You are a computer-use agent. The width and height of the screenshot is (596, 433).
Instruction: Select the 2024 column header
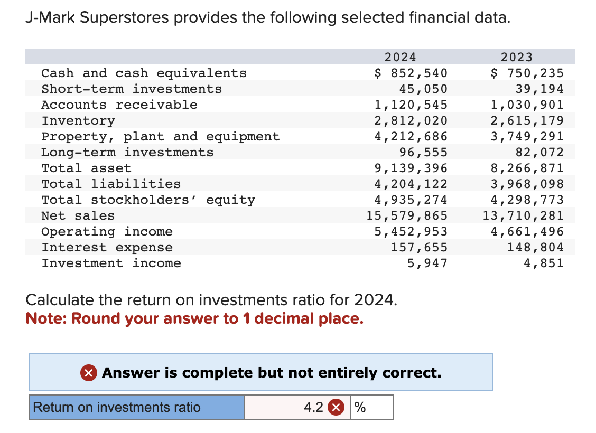point(399,57)
